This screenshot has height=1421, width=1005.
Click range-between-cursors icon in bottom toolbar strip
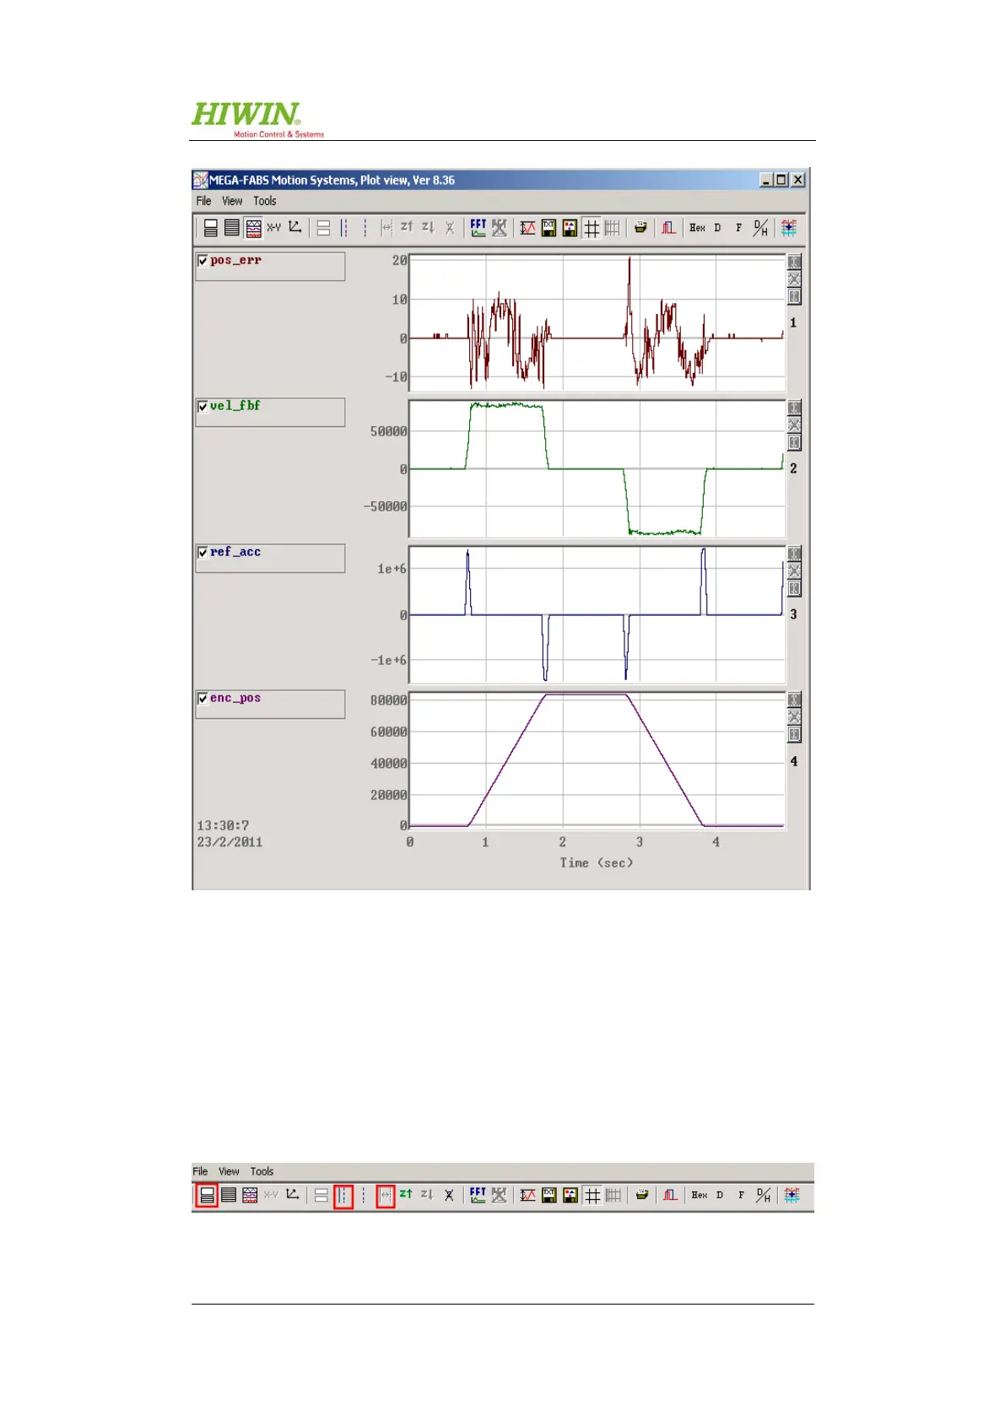pyautogui.click(x=385, y=1196)
